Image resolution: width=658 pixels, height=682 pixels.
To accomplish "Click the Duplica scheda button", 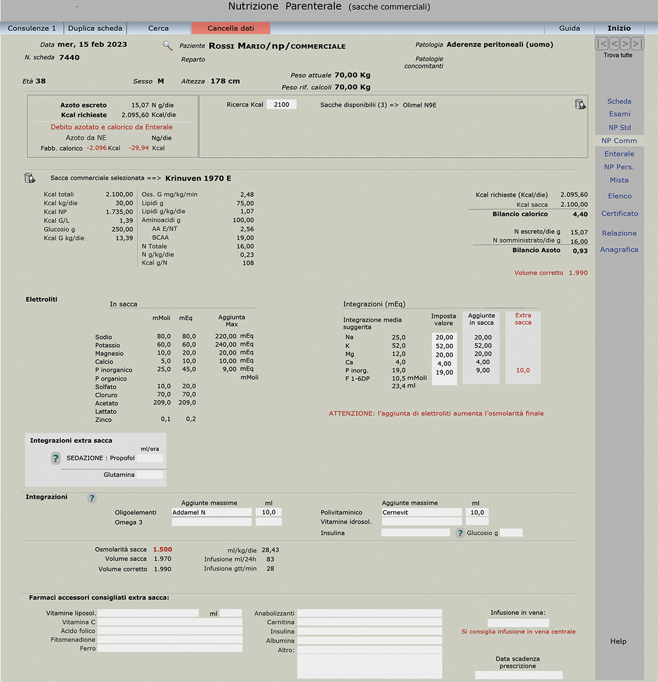I will tap(95, 29).
